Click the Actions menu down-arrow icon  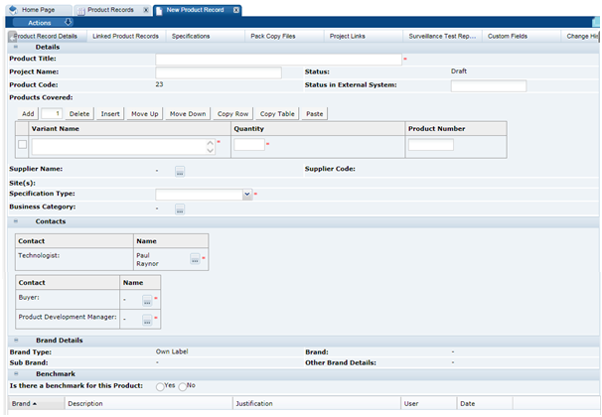(68, 22)
